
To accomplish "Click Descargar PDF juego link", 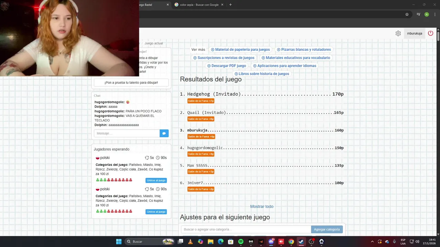I will (227, 66).
